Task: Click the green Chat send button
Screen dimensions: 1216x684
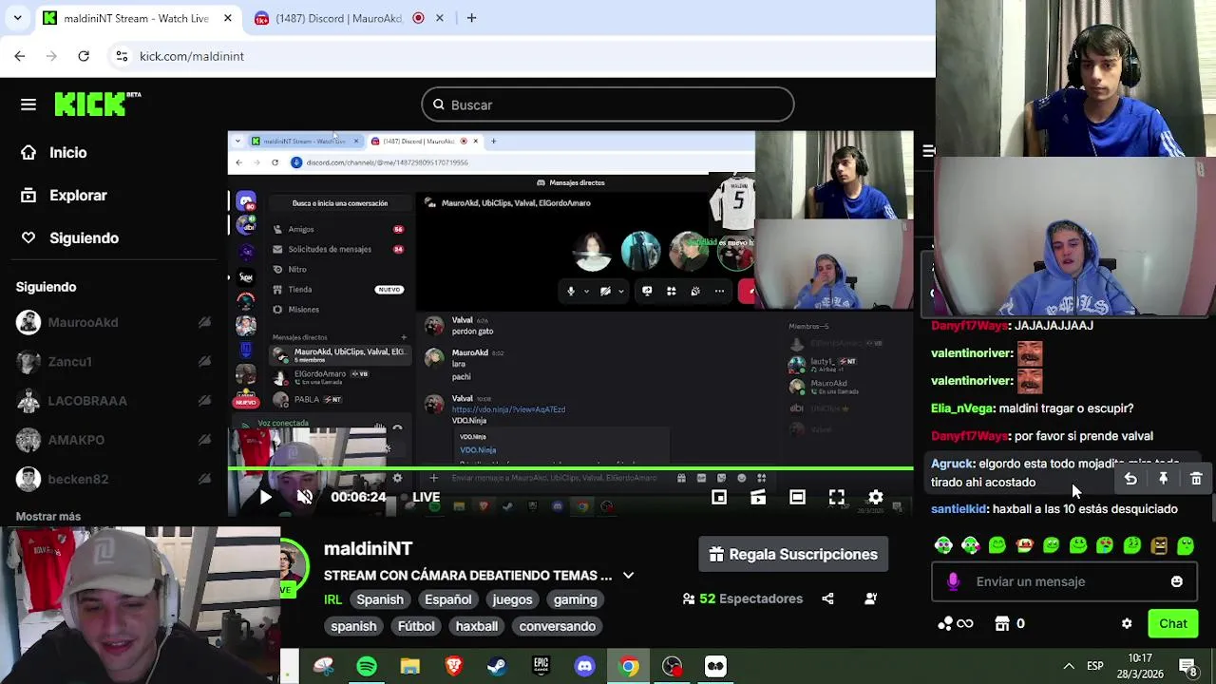Action: pyautogui.click(x=1173, y=623)
